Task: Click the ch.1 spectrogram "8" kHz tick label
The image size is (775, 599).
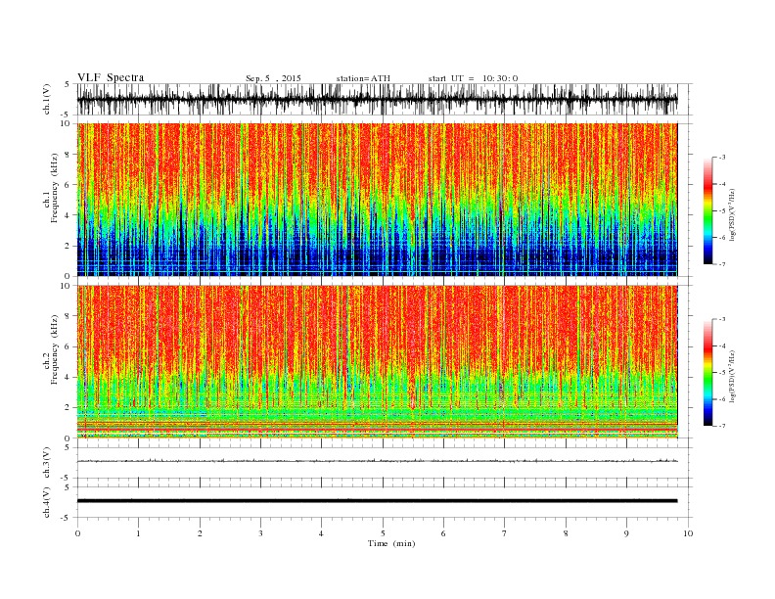Action: pyautogui.click(x=68, y=155)
